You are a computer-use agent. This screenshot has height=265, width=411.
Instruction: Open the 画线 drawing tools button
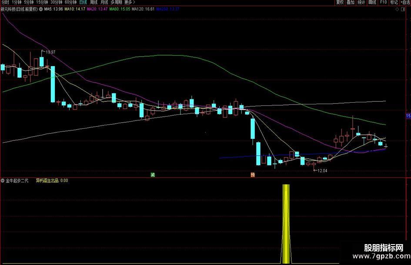[372, 2]
